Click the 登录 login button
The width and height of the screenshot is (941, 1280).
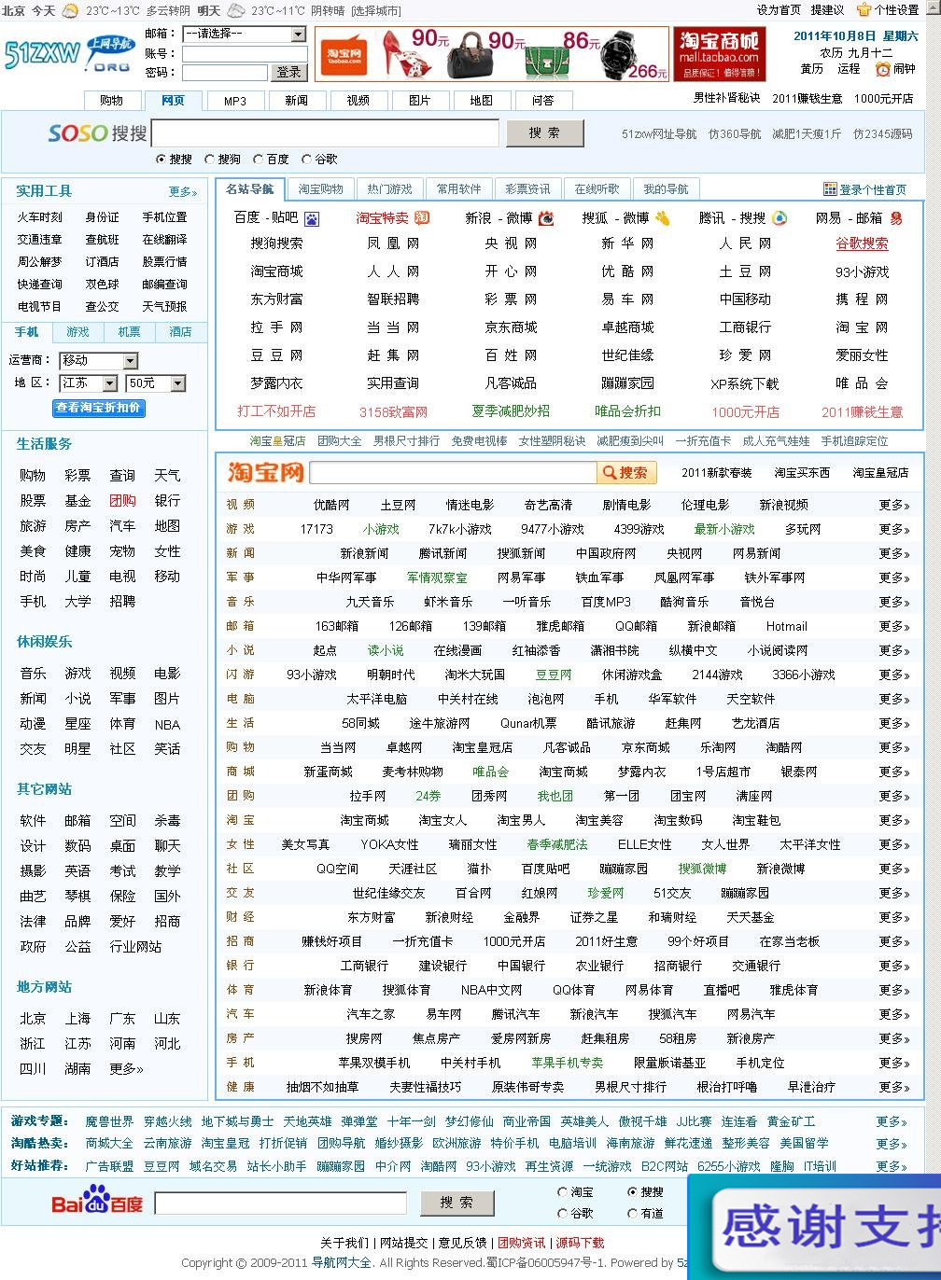pyautogui.click(x=288, y=72)
